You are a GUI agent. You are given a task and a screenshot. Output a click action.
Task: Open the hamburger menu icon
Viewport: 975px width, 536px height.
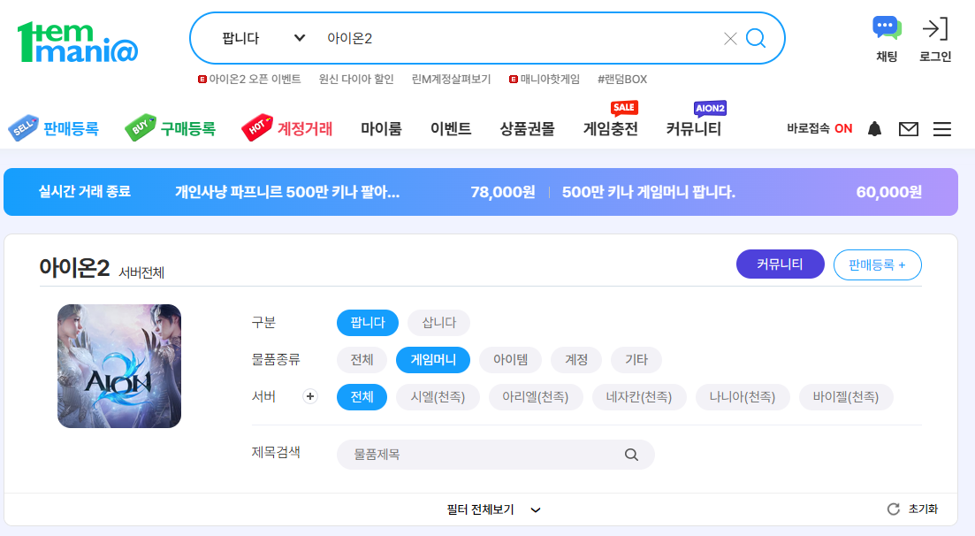pos(942,129)
